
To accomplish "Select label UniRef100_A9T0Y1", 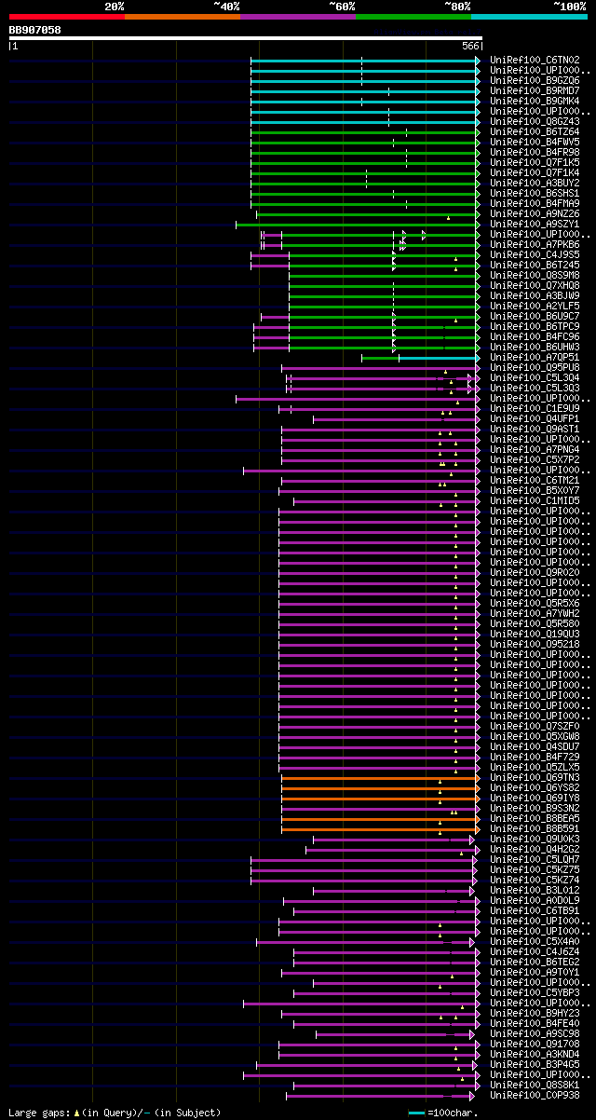I will pyautogui.click(x=536, y=973).
